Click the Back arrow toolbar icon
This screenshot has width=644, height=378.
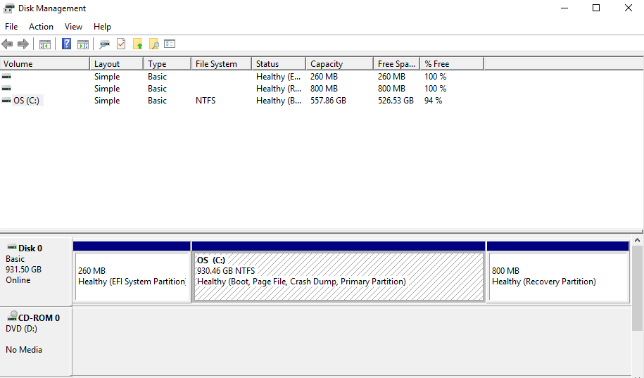(7, 44)
